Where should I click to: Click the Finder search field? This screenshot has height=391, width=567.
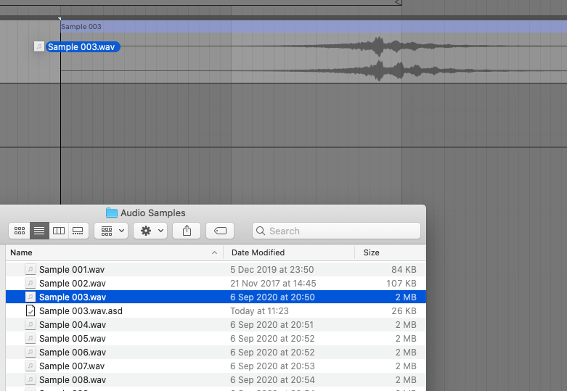click(x=336, y=231)
